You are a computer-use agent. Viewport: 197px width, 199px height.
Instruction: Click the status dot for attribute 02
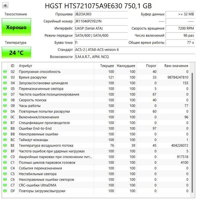click(5, 72)
